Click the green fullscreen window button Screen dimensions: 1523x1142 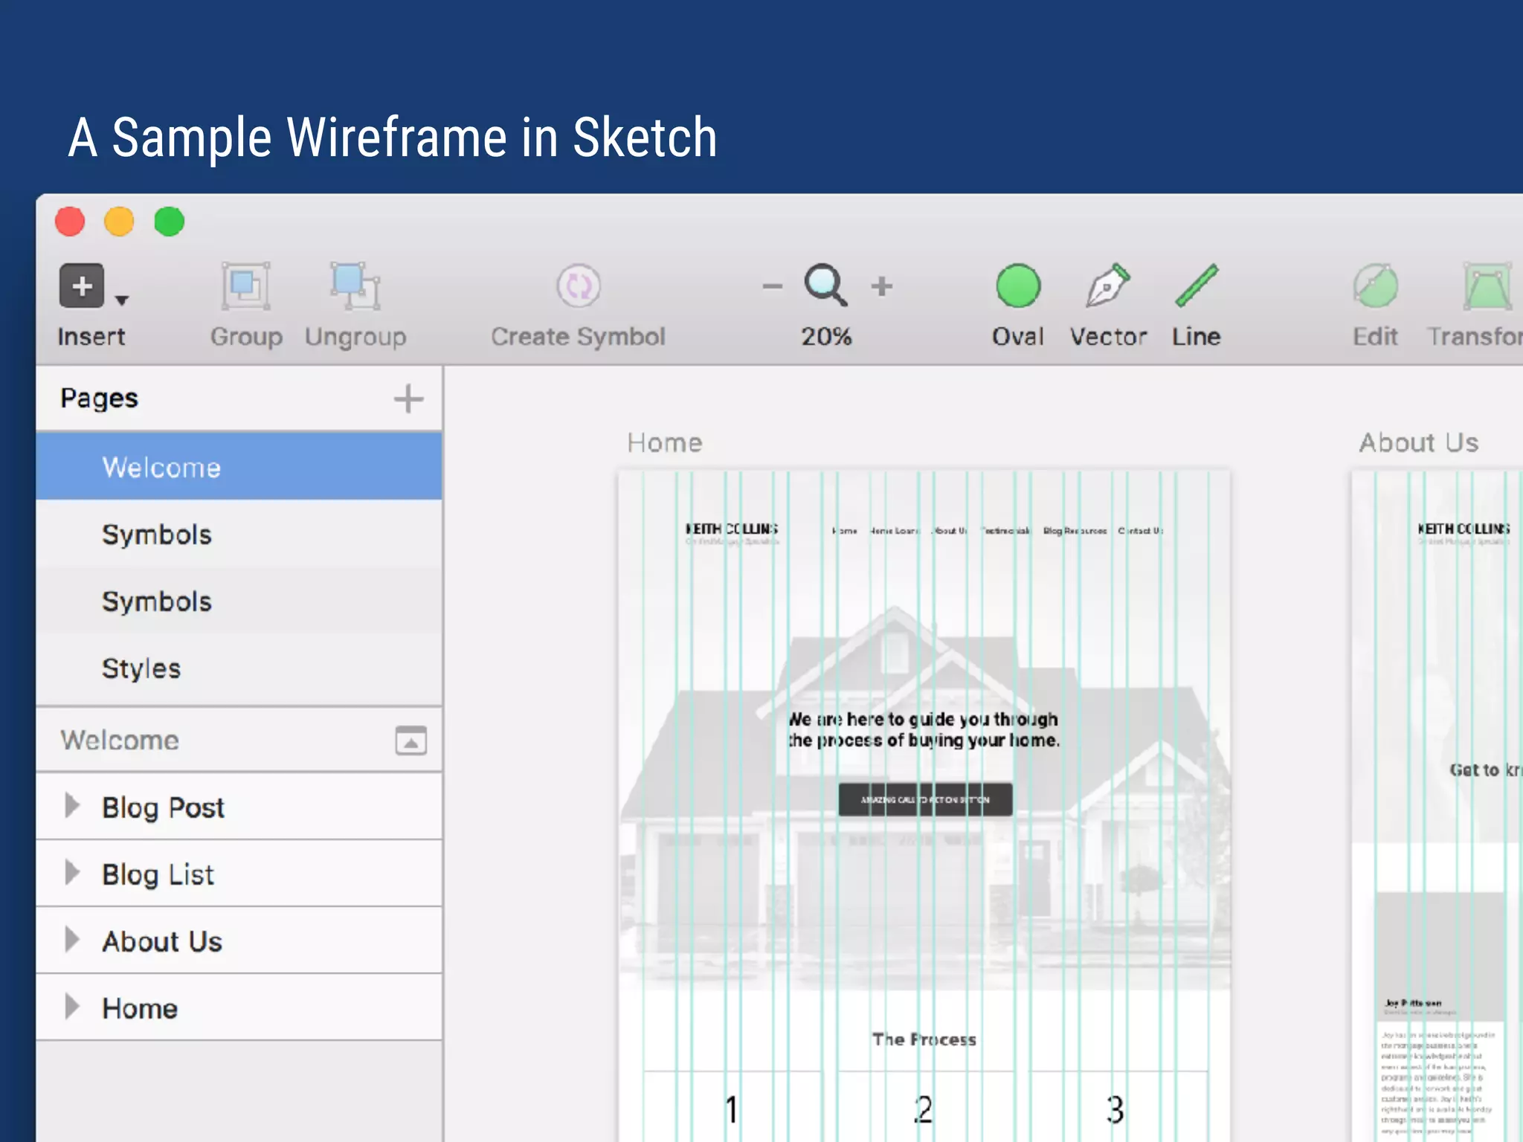169,222
